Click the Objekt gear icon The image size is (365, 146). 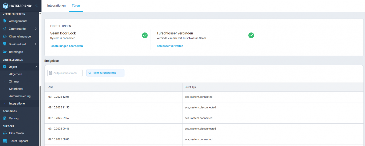pyautogui.click(x=5, y=67)
